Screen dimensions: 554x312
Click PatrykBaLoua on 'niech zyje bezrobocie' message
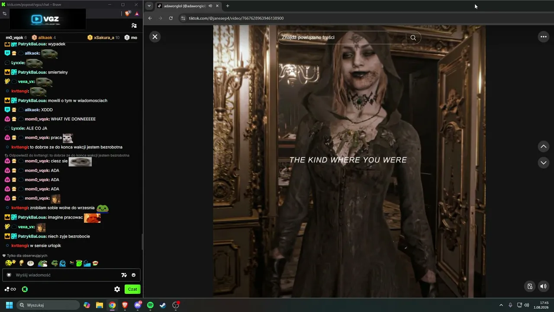[32, 236]
